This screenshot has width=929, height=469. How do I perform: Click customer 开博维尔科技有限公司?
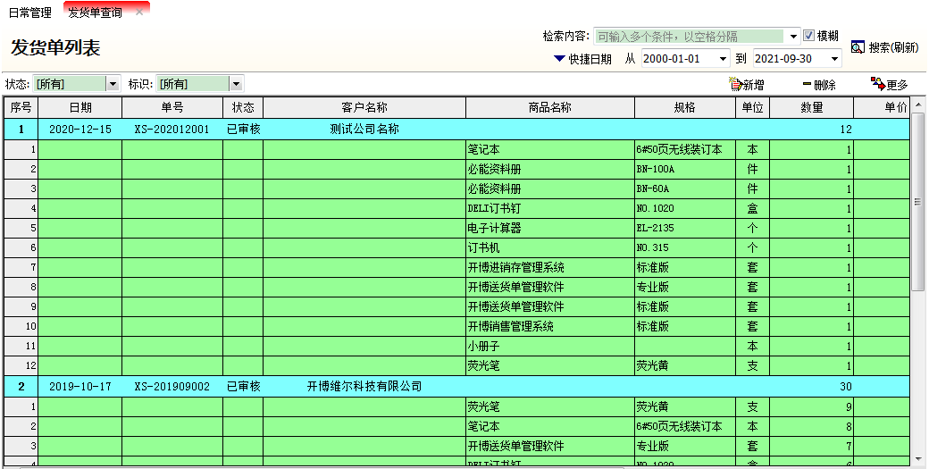point(364,386)
